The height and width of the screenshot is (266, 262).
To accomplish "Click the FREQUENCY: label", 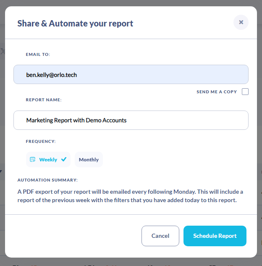I will pyautogui.click(x=41, y=142).
